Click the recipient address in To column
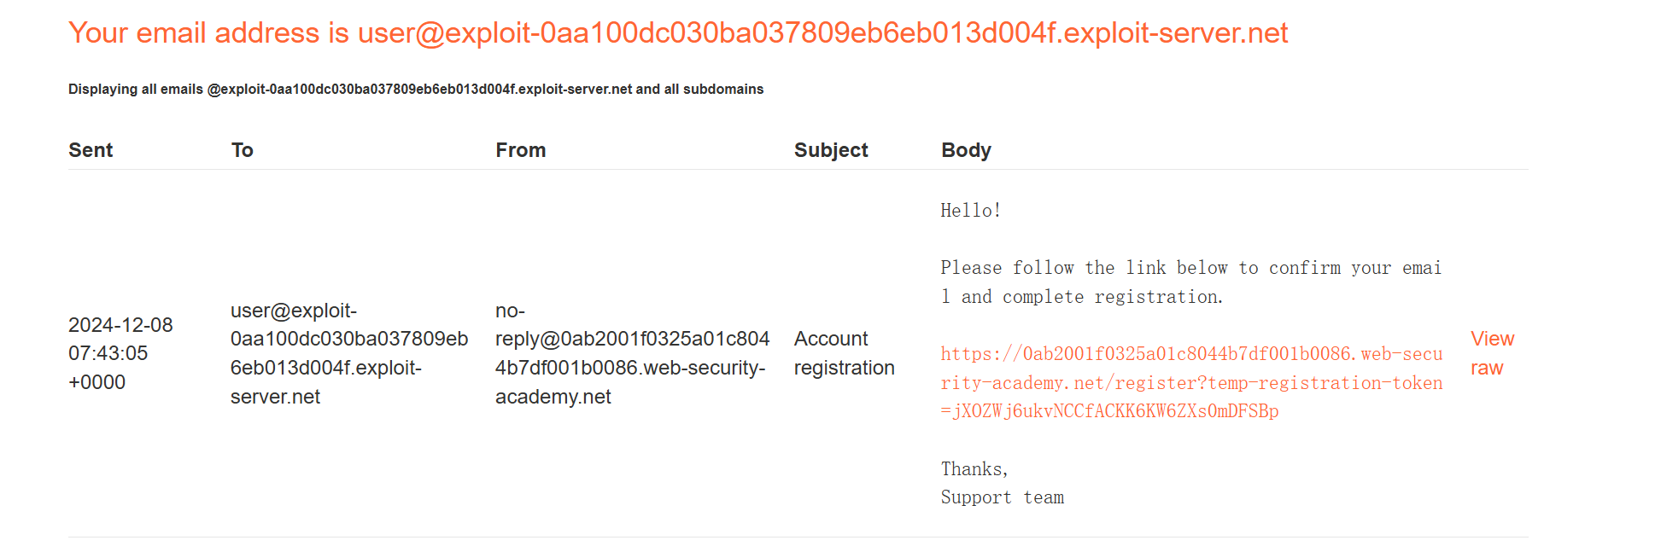 [348, 353]
